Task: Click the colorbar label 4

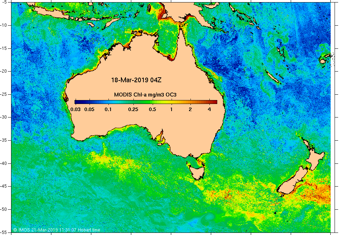Action: pyautogui.click(x=209, y=109)
